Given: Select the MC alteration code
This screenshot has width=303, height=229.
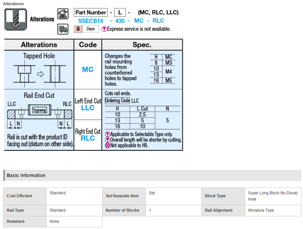Looking at the screenshot, I should tap(88, 69).
